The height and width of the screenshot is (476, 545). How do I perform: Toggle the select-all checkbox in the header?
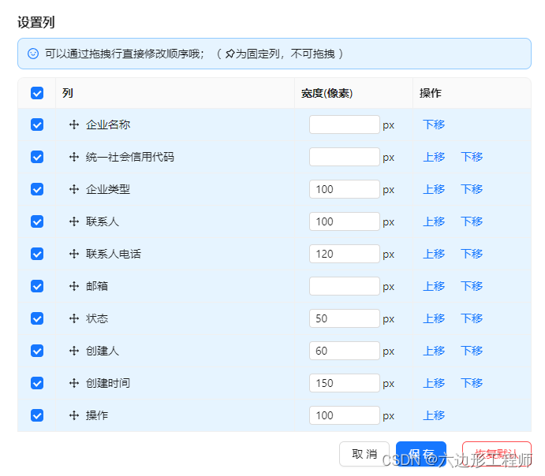(x=37, y=93)
